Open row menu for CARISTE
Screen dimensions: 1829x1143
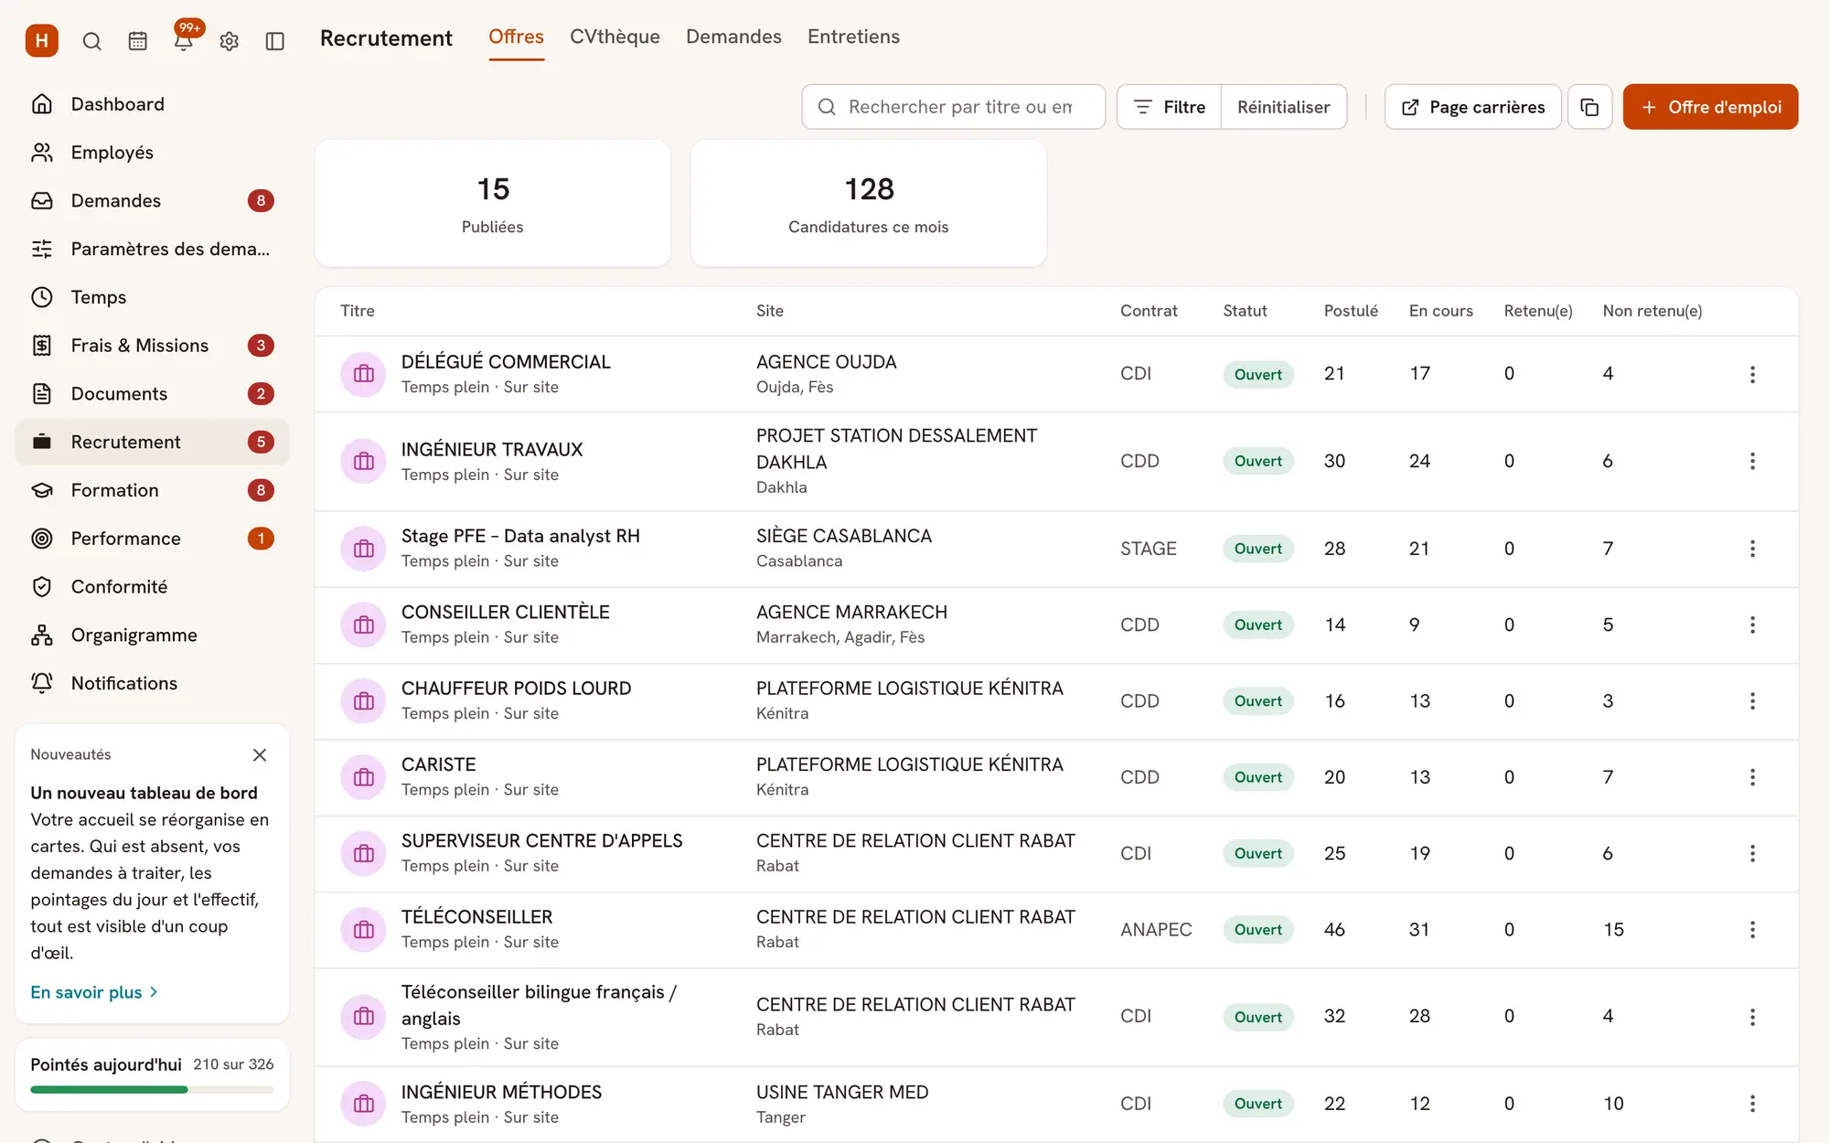point(1752,777)
